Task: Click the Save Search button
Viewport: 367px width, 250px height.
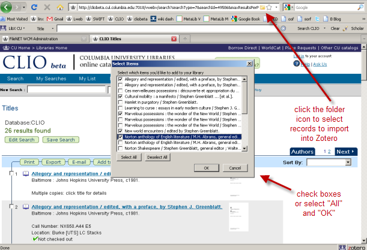Action: pyautogui.click(x=61, y=140)
